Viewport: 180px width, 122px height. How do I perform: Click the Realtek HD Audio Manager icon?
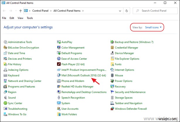coord(59,87)
